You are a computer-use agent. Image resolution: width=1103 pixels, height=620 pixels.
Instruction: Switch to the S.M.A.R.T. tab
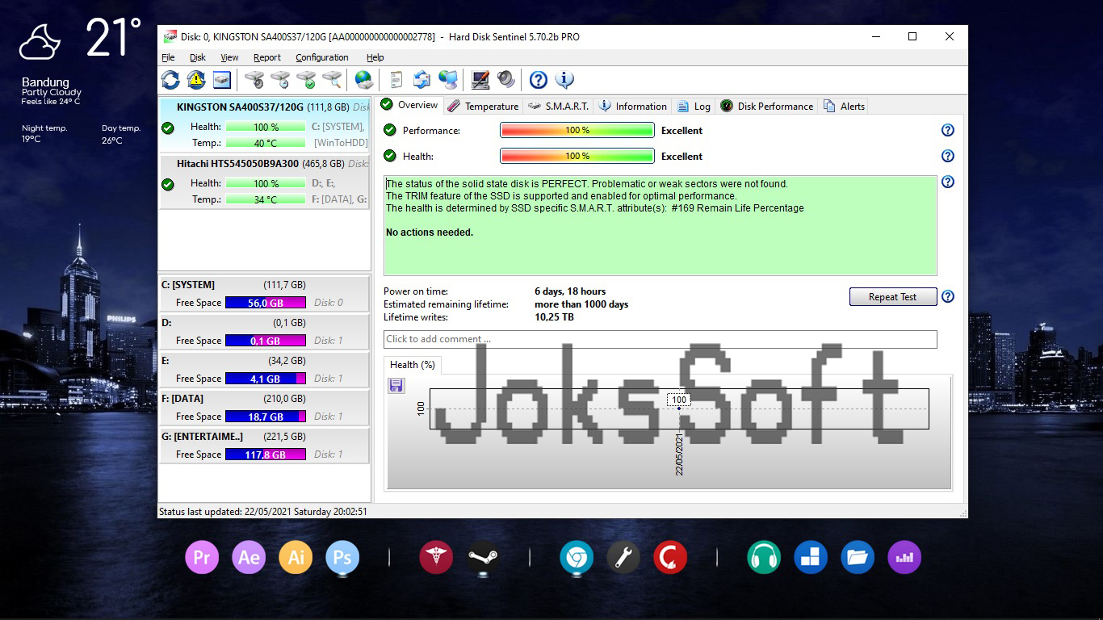tap(564, 106)
